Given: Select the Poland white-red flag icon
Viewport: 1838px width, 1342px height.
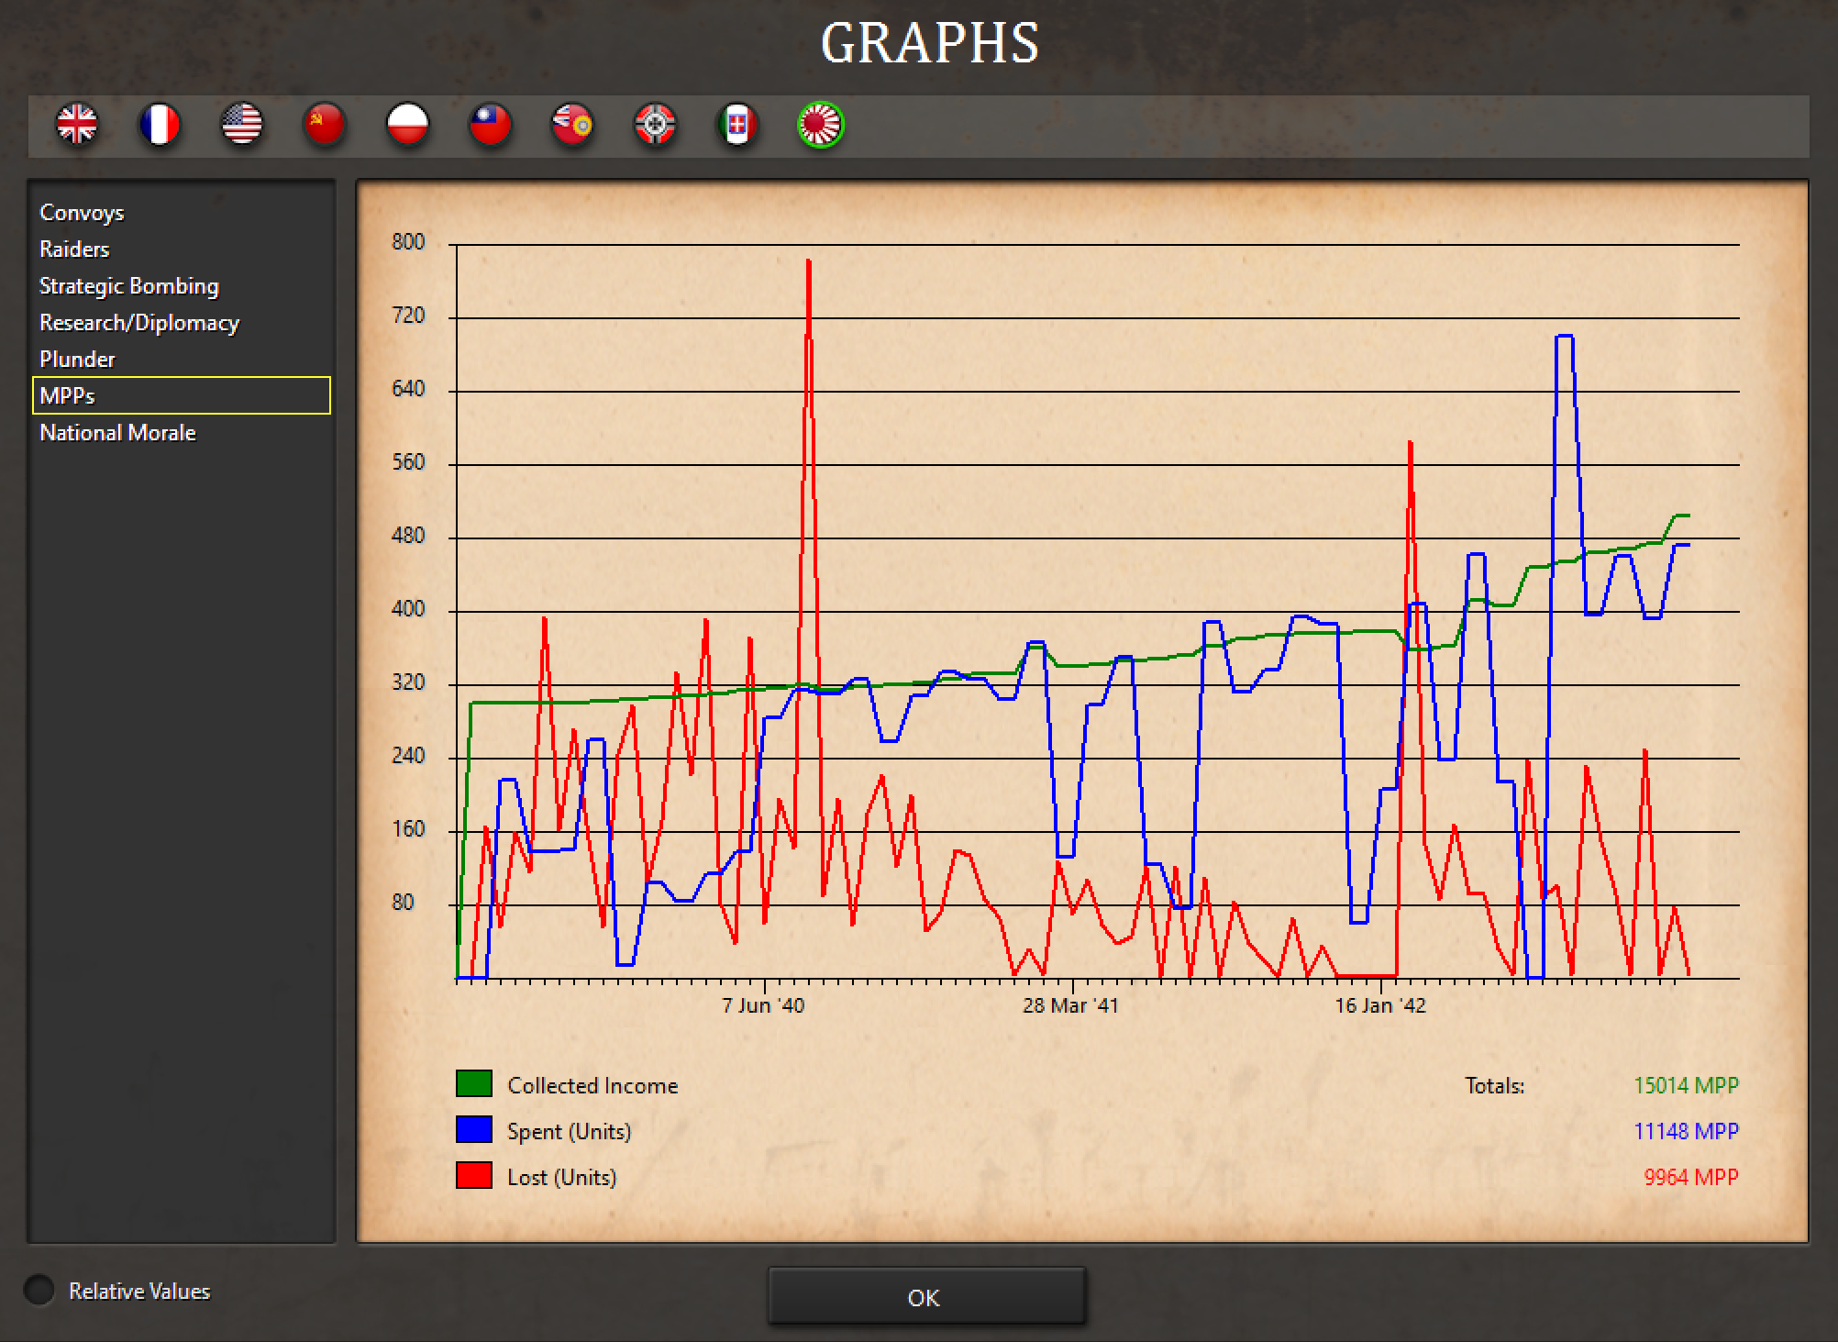Looking at the screenshot, I should click(407, 124).
